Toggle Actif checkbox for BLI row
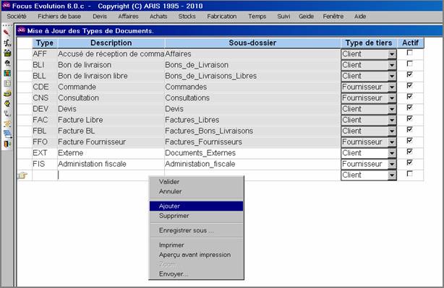Image resolution: width=444 pixels, height=288 pixels. click(409, 64)
